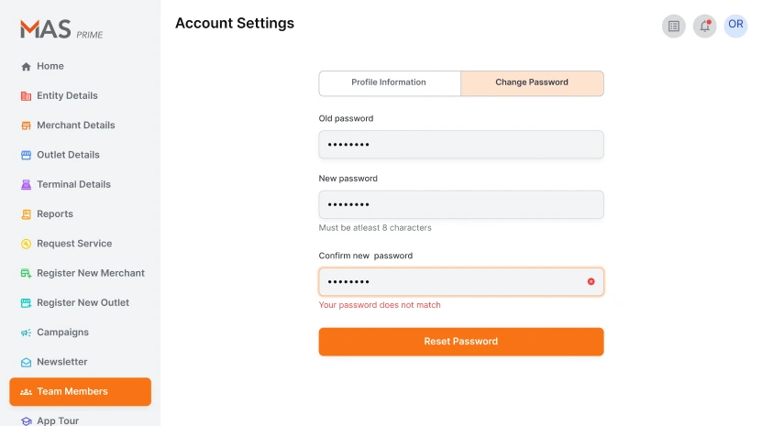
Task: Open Reports in the sidebar
Action: 54,214
